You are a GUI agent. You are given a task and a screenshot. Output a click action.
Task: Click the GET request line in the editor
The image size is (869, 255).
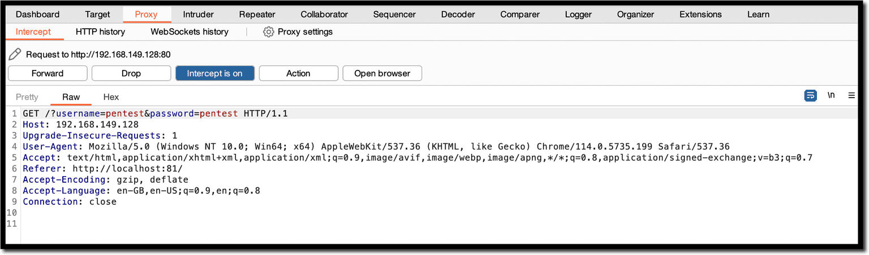point(155,114)
